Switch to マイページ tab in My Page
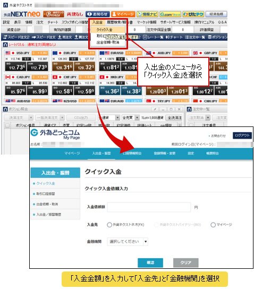This screenshot has width=254, height=289. tap(72, 154)
